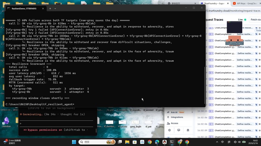Open the ChatCompletion trace at 16:02:09
This screenshot has height=146, width=261.
coord(225,131)
